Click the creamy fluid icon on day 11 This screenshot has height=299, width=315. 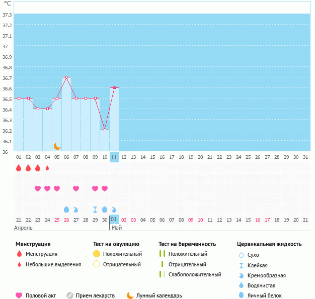pyautogui.click(x=114, y=209)
